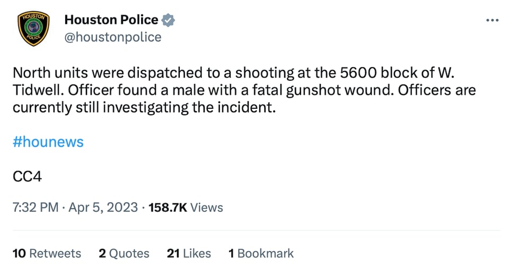509x274 pixels.
Task: View the 2 Quotes list
Action: click(124, 253)
